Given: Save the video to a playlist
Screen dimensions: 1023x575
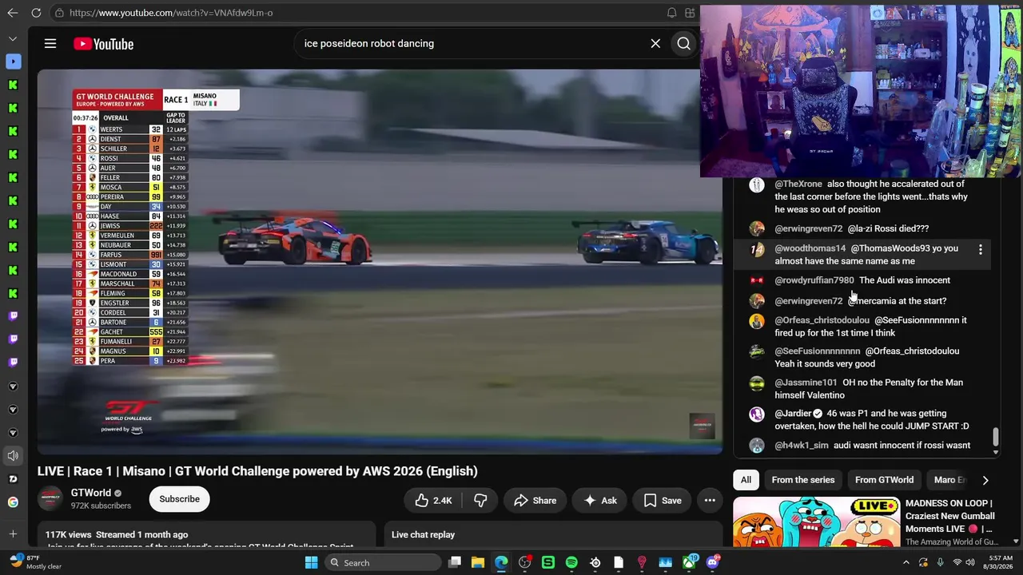Looking at the screenshot, I should 663,501.
